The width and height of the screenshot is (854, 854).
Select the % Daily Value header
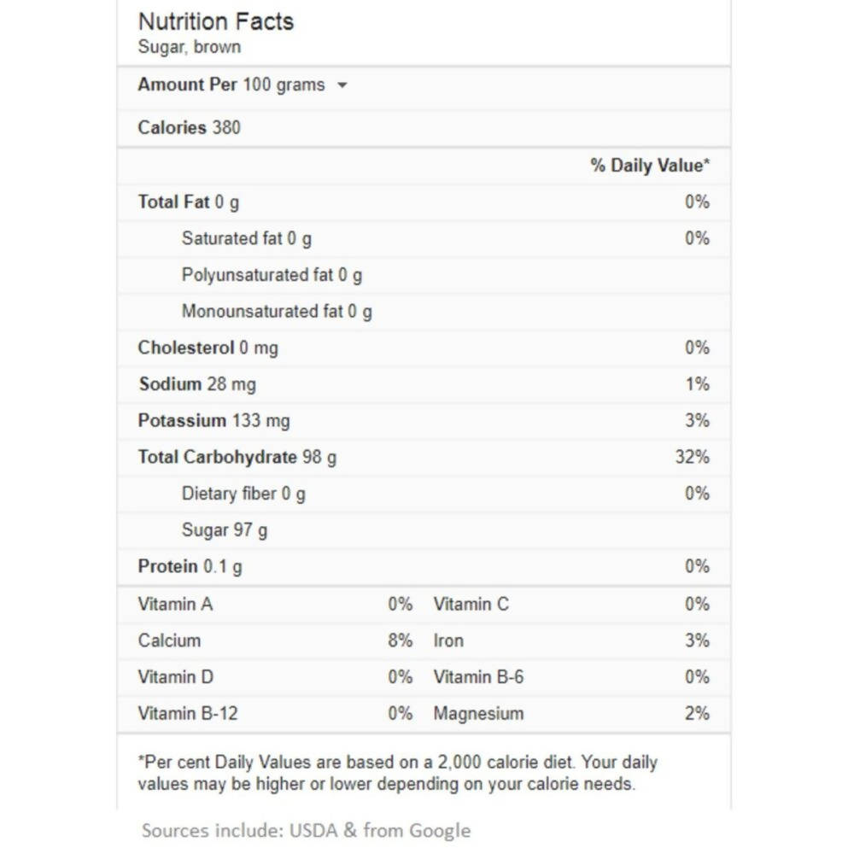coord(650,166)
